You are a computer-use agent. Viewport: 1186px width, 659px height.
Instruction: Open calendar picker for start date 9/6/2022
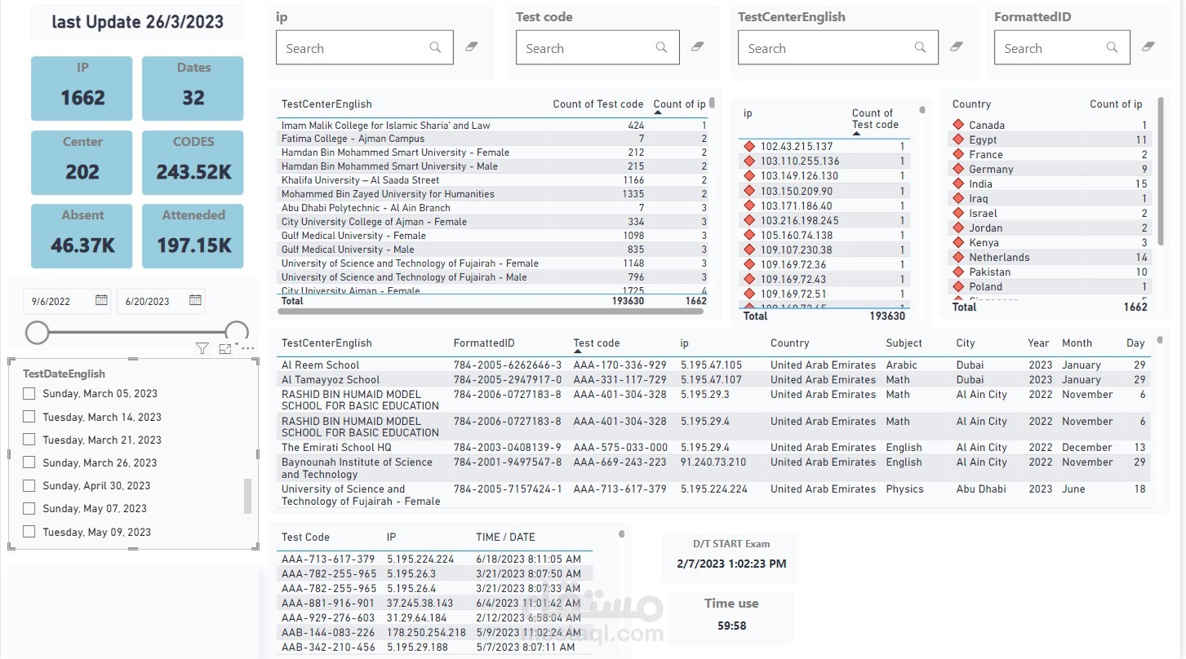coord(101,300)
